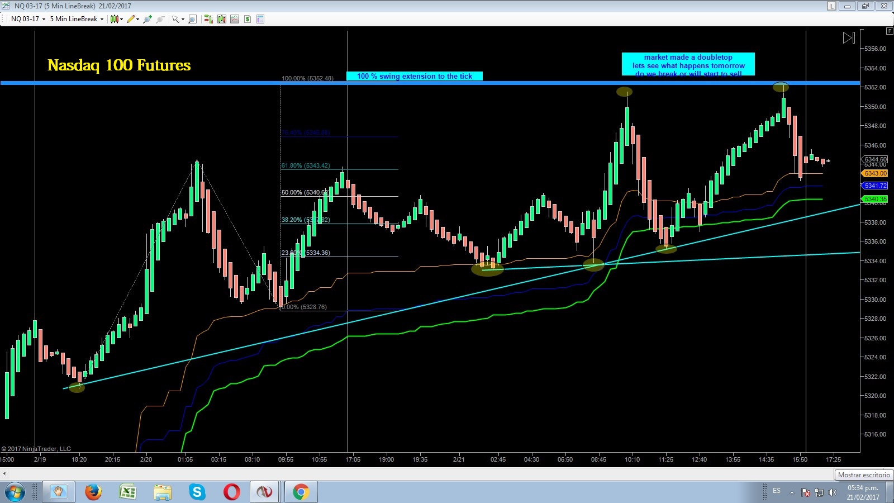Click the 100 % swing extension label
This screenshot has width=894, height=503.
coord(415,76)
